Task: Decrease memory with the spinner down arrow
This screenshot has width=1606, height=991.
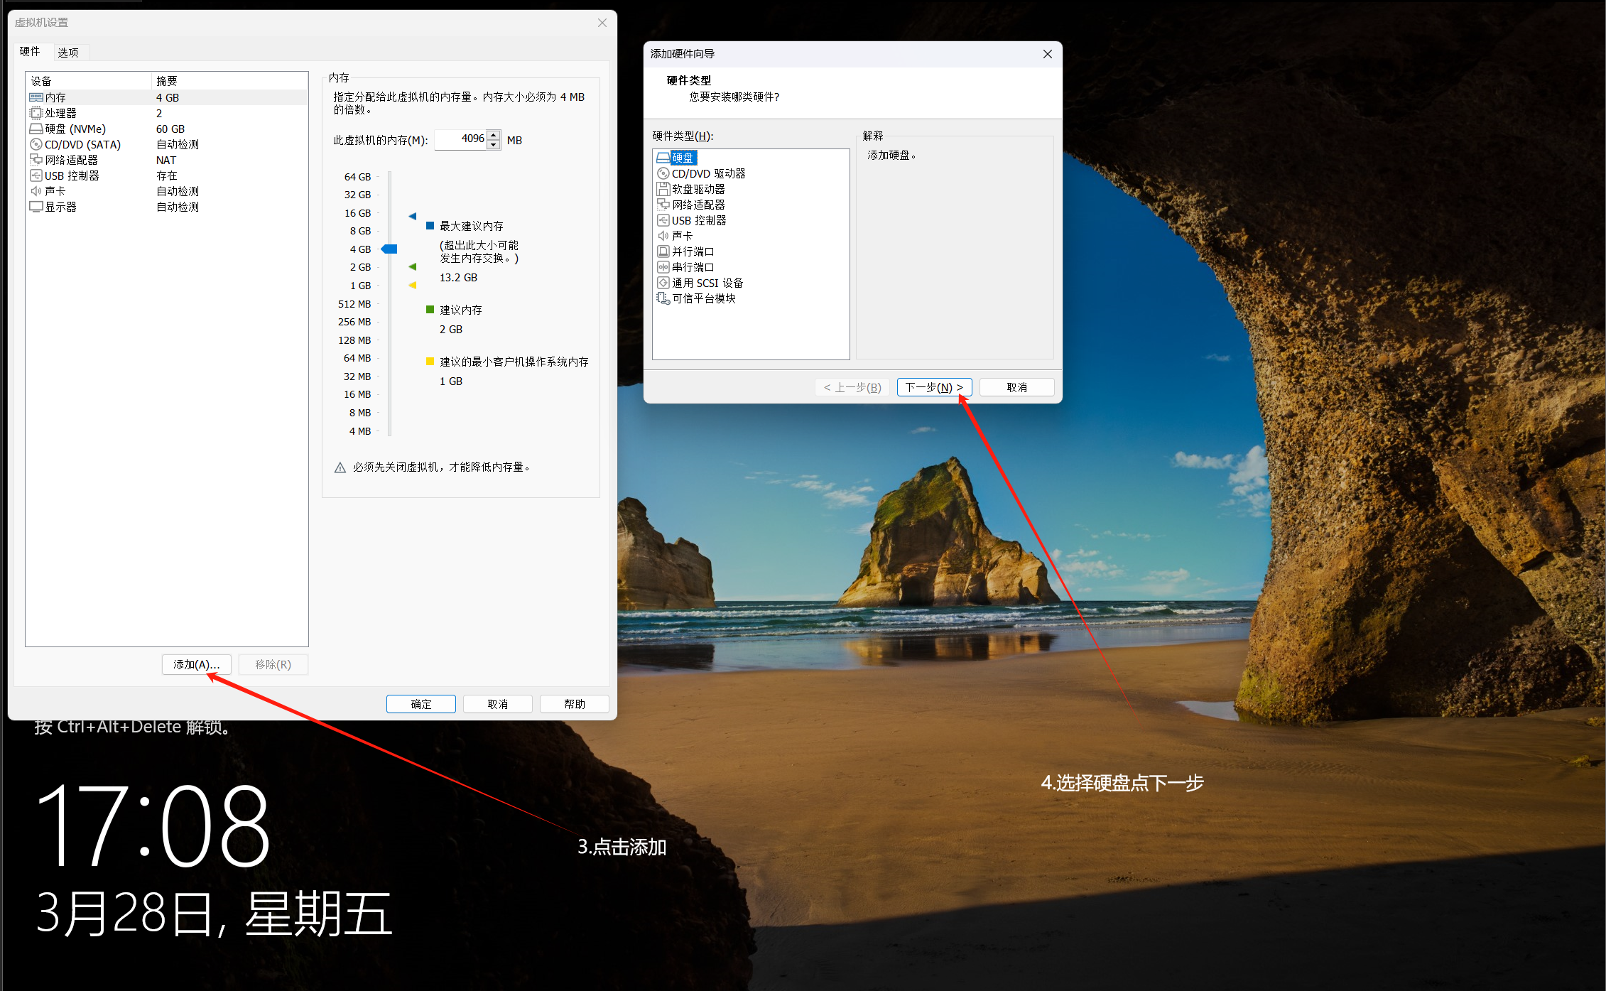Action: point(494,144)
